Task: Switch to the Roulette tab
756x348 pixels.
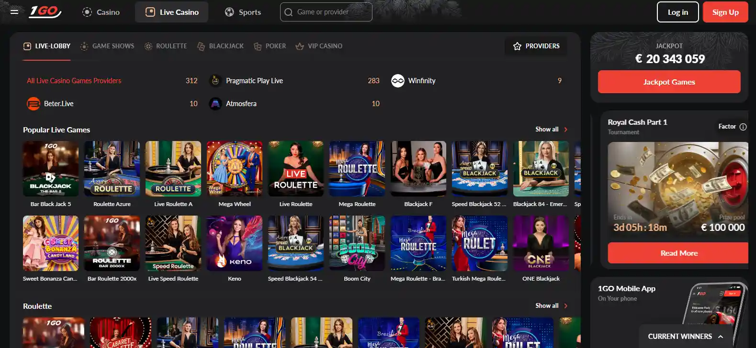Action: coord(166,46)
